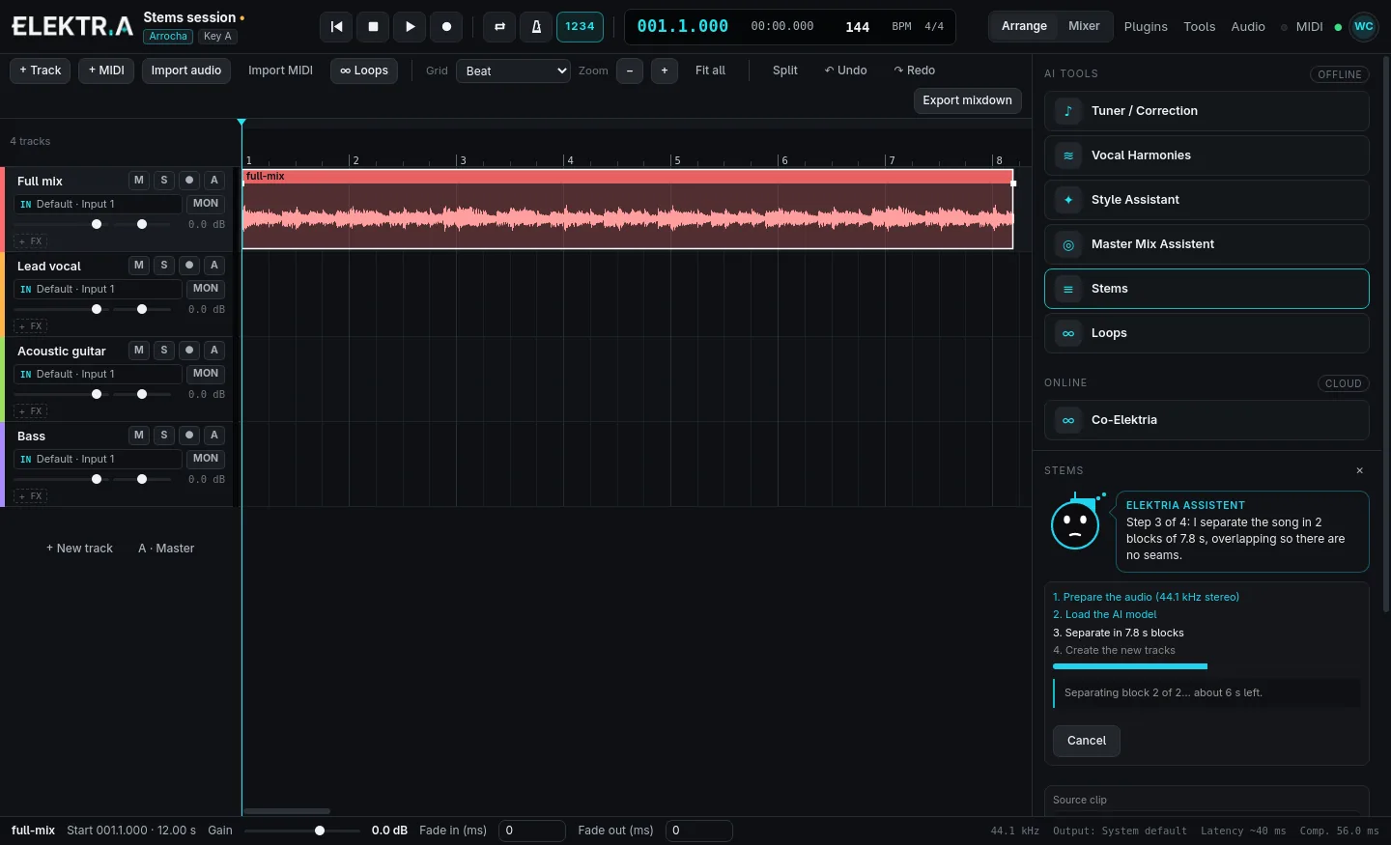Click the Export mixdown button
Viewport: 1391px width, 845px height.
967,100
